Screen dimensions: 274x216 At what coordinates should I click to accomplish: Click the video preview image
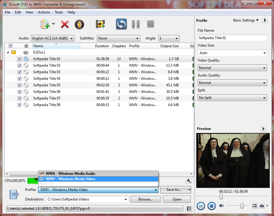[x=233, y=160]
